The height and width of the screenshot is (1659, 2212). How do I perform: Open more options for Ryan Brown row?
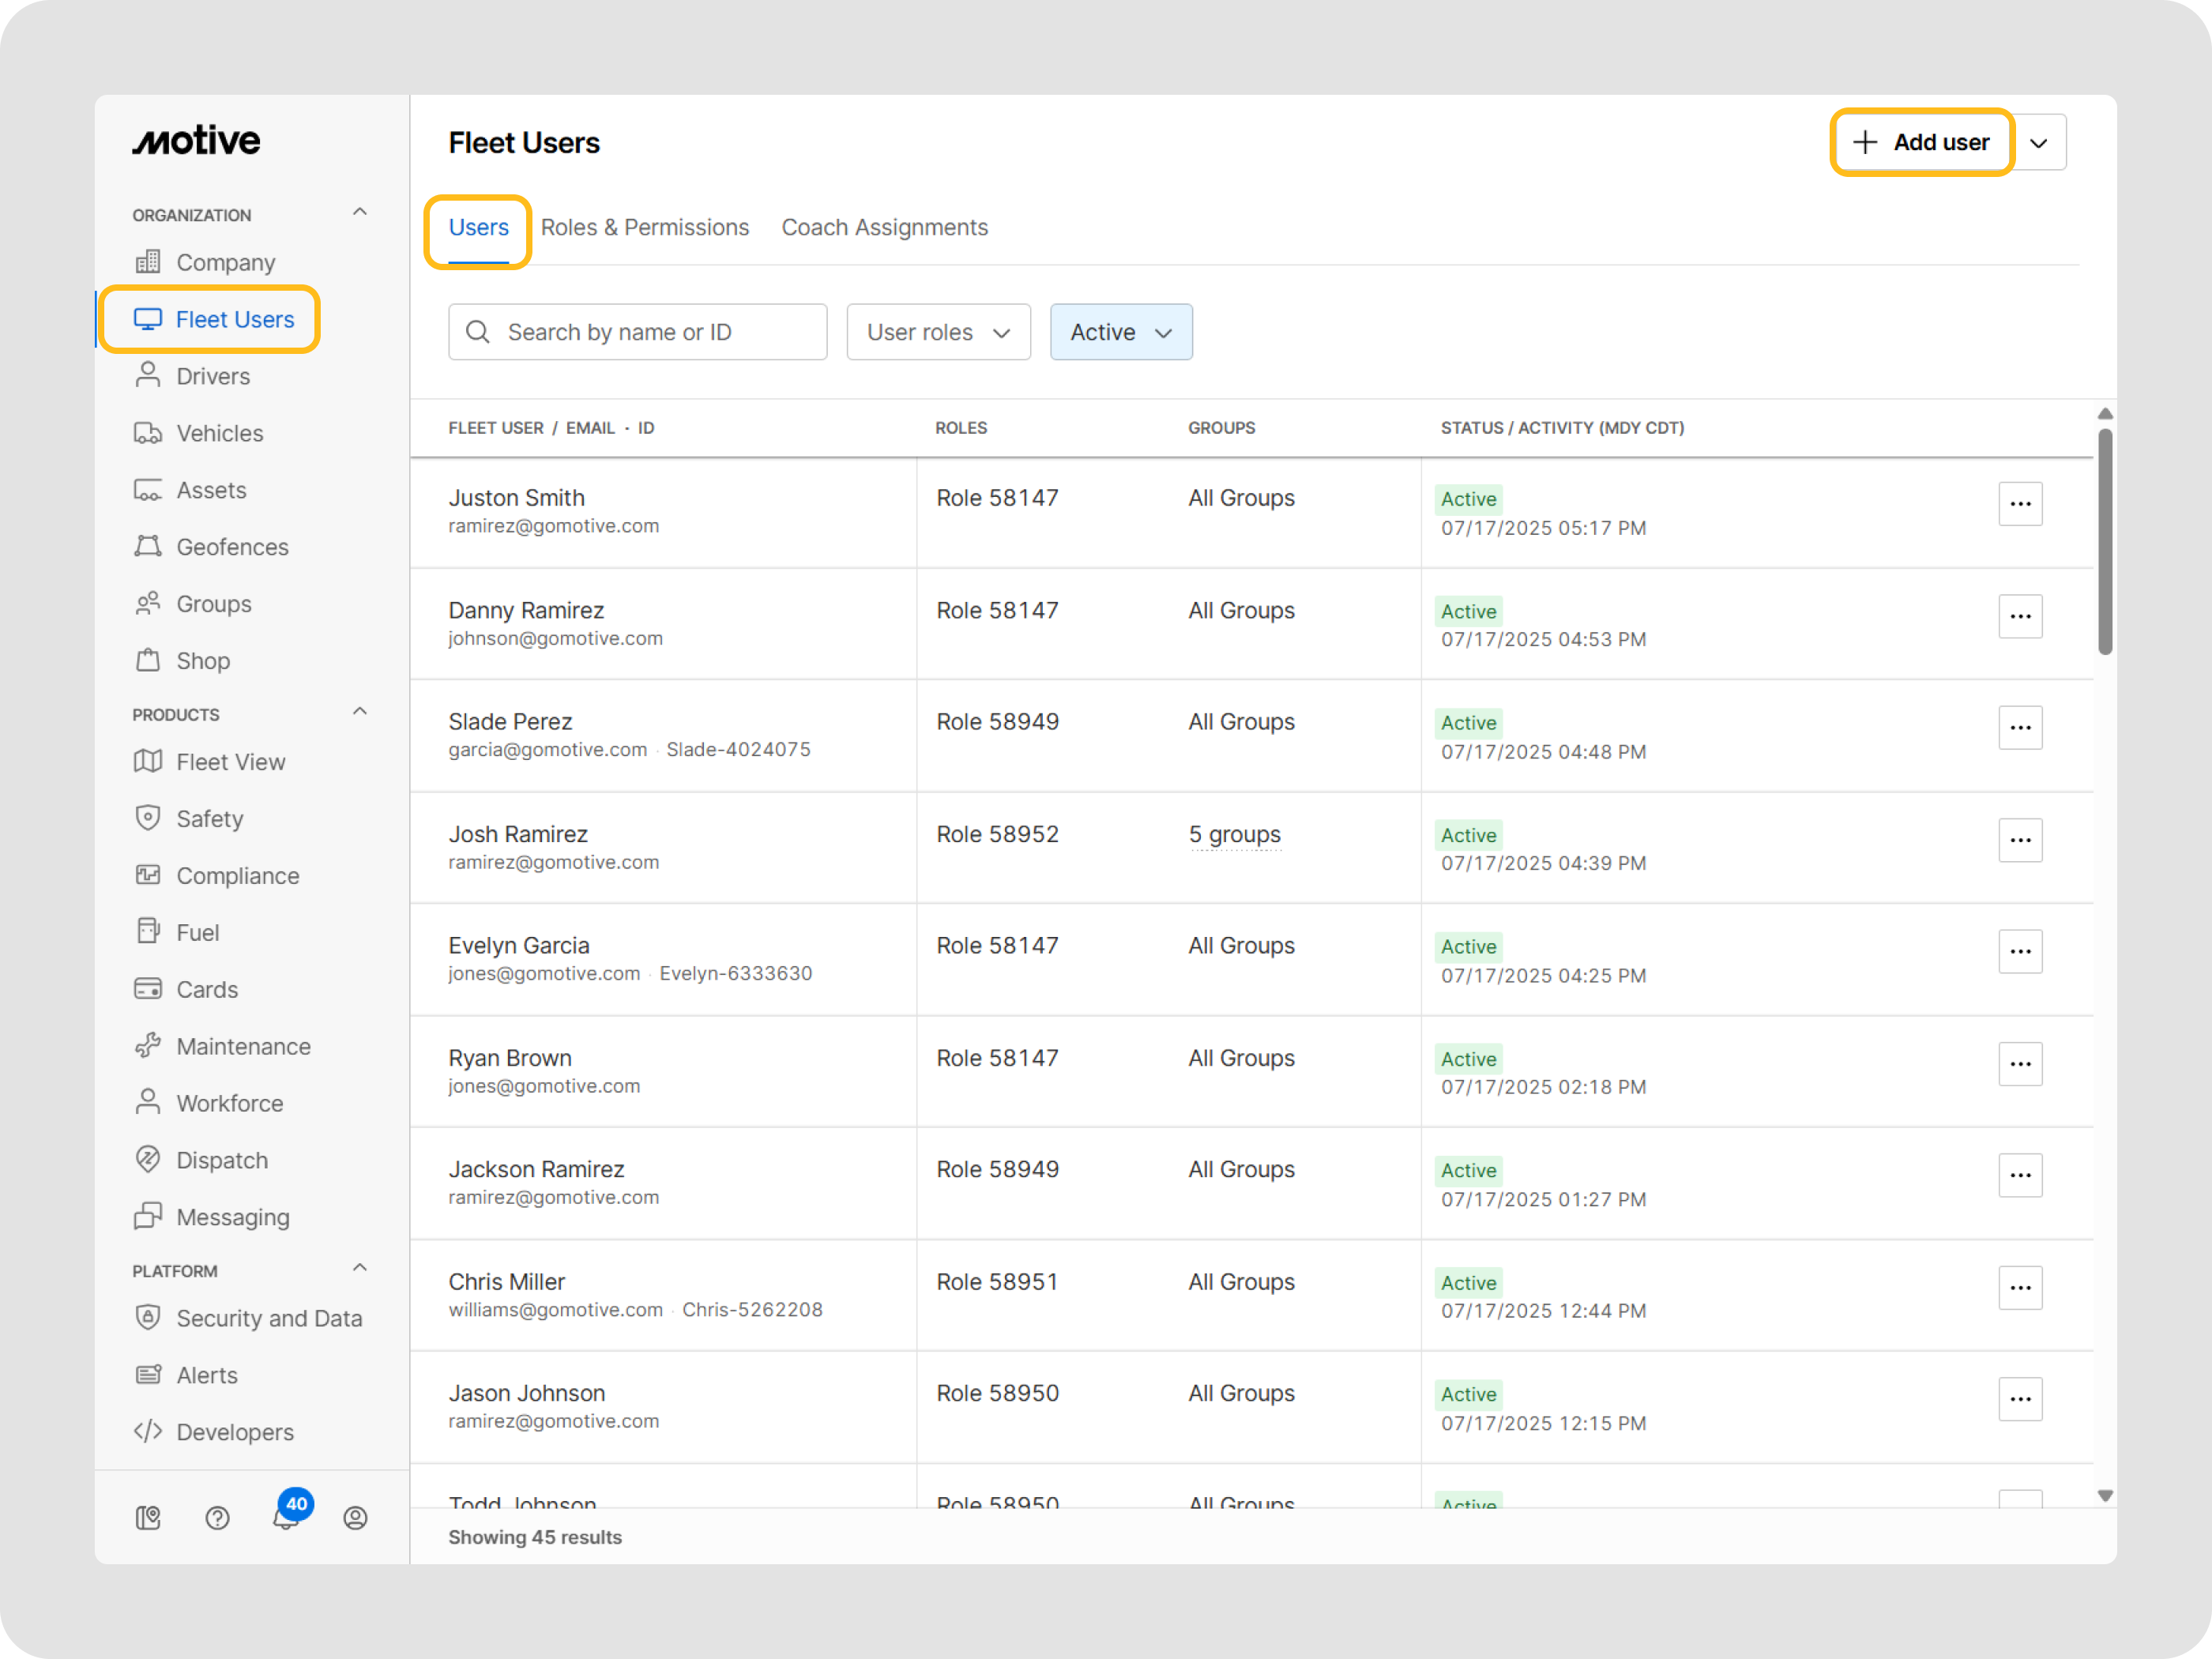pos(2019,1064)
